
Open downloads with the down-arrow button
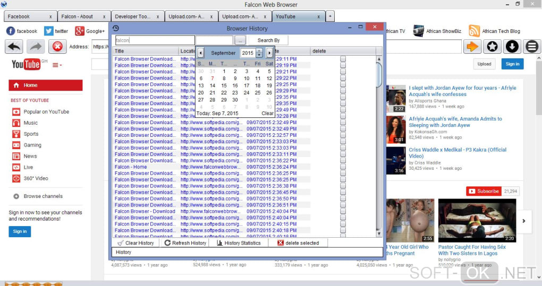click(x=512, y=47)
